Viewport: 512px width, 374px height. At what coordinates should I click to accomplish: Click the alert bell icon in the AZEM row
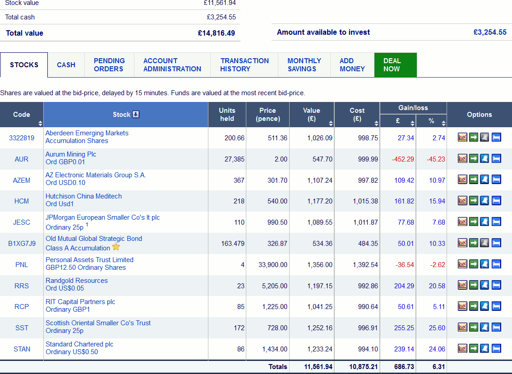pyautogui.click(x=484, y=180)
